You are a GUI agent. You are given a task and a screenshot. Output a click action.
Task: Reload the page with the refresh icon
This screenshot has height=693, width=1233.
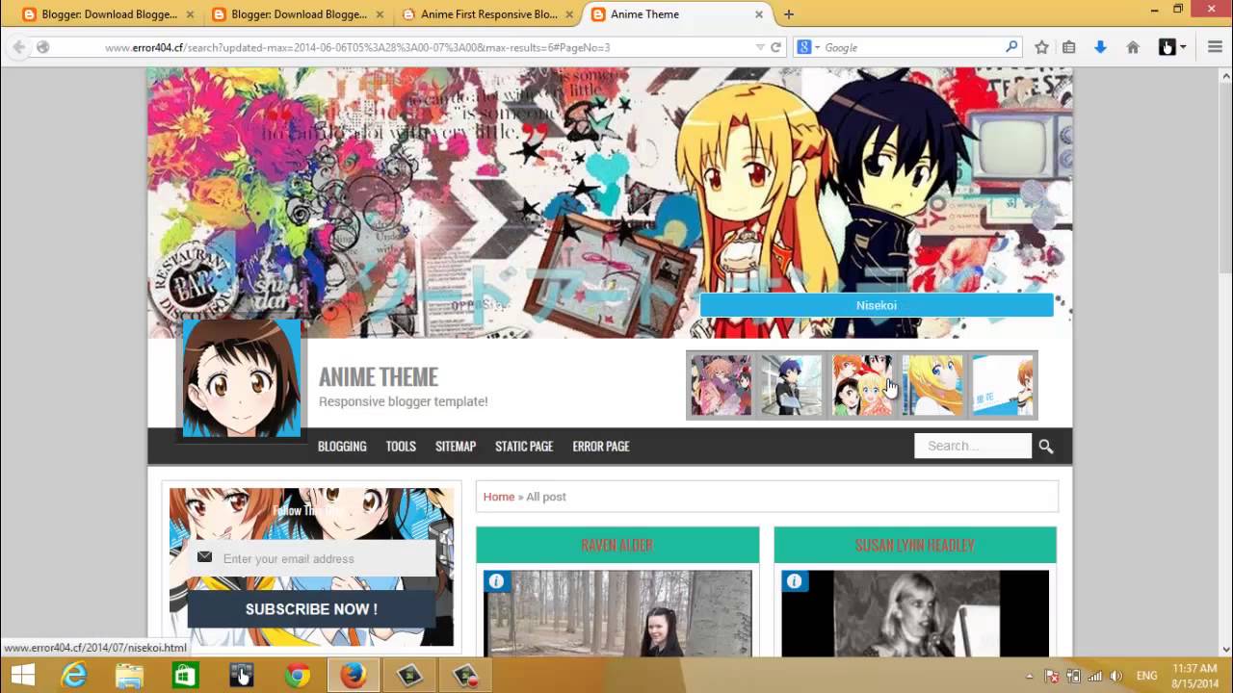point(775,47)
